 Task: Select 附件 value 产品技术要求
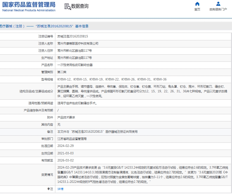66,118
